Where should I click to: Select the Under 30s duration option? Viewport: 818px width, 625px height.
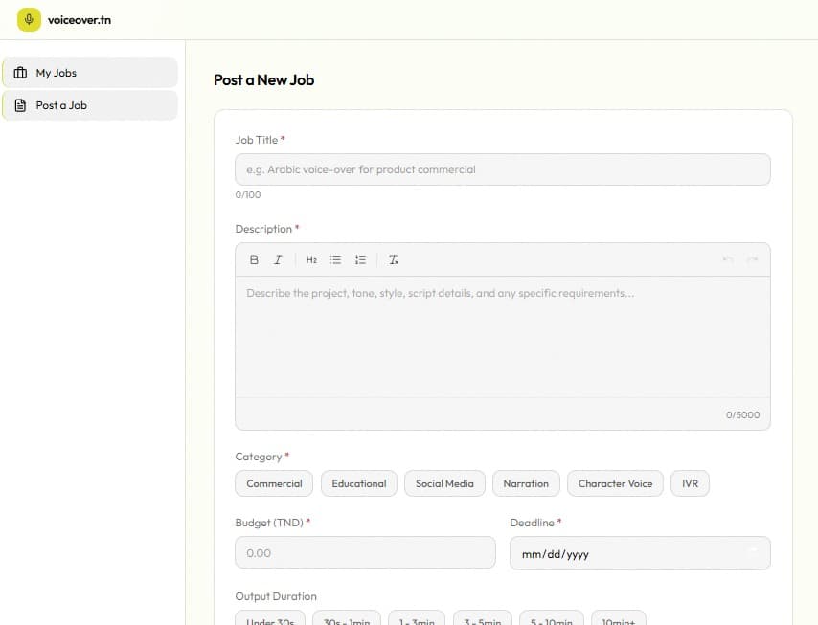[x=269, y=620]
